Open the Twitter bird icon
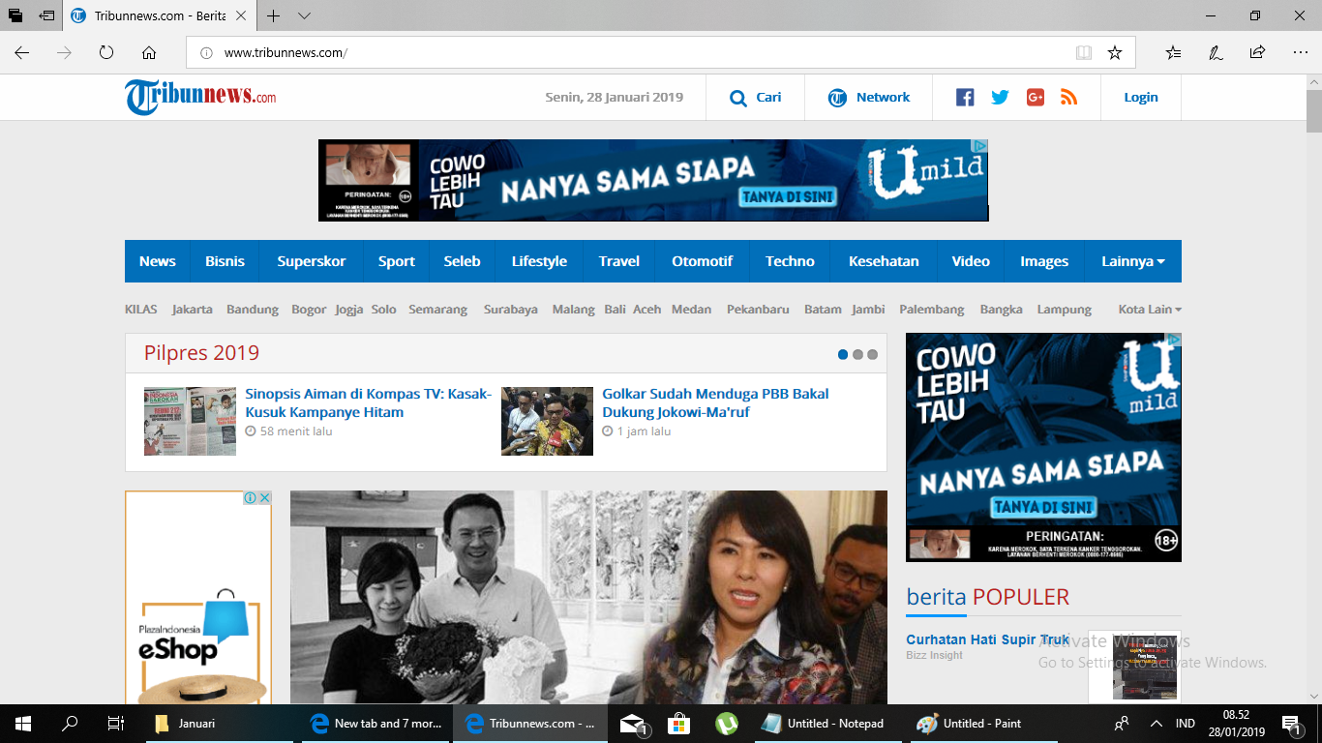Image resolution: width=1322 pixels, height=743 pixels. 1000,98
